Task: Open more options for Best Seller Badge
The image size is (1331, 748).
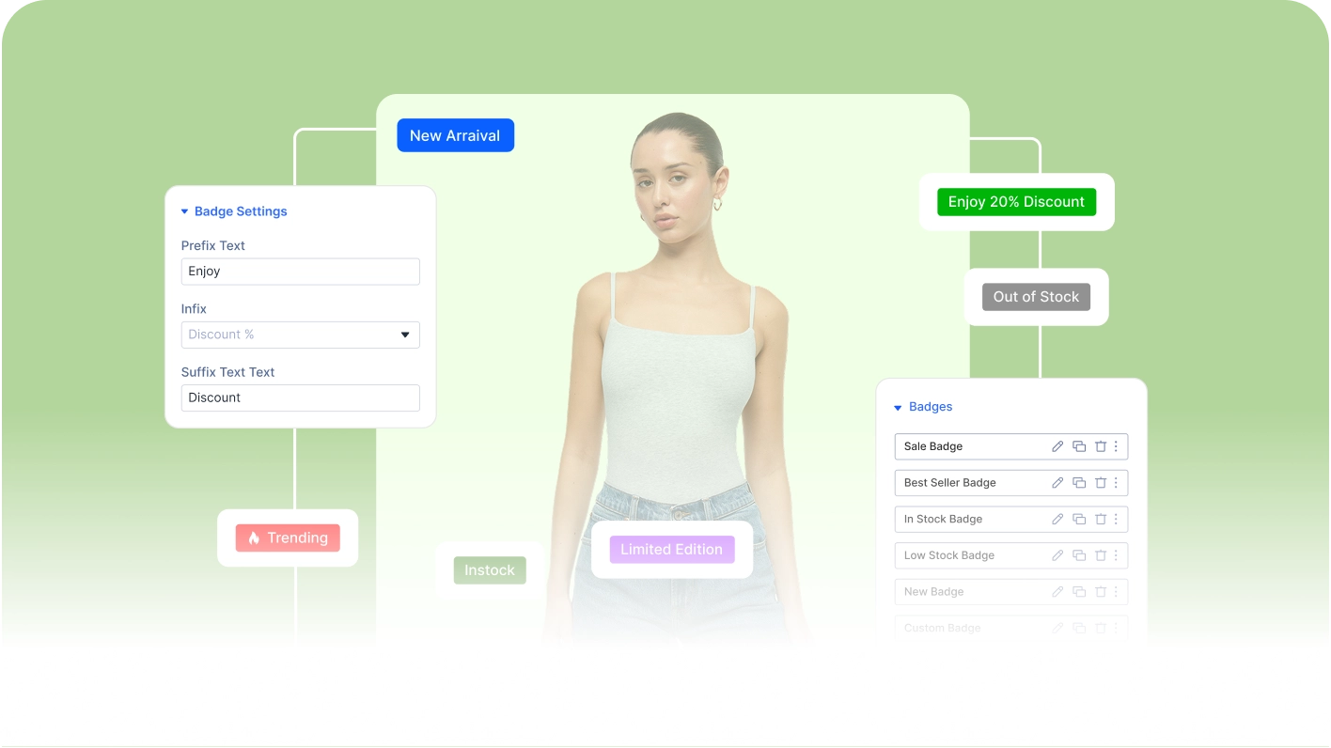Action: [x=1116, y=483]
